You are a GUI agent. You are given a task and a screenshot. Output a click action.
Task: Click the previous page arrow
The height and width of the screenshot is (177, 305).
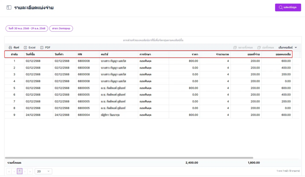pyautogui.click(x=14, y=171)
